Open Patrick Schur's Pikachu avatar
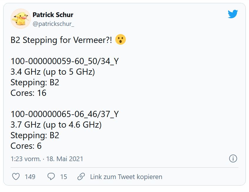 coord(21,19)
